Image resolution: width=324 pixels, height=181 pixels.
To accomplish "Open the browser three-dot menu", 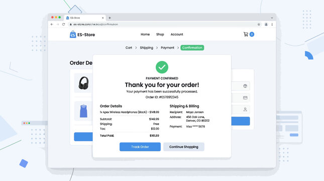I will click(272, 25).
